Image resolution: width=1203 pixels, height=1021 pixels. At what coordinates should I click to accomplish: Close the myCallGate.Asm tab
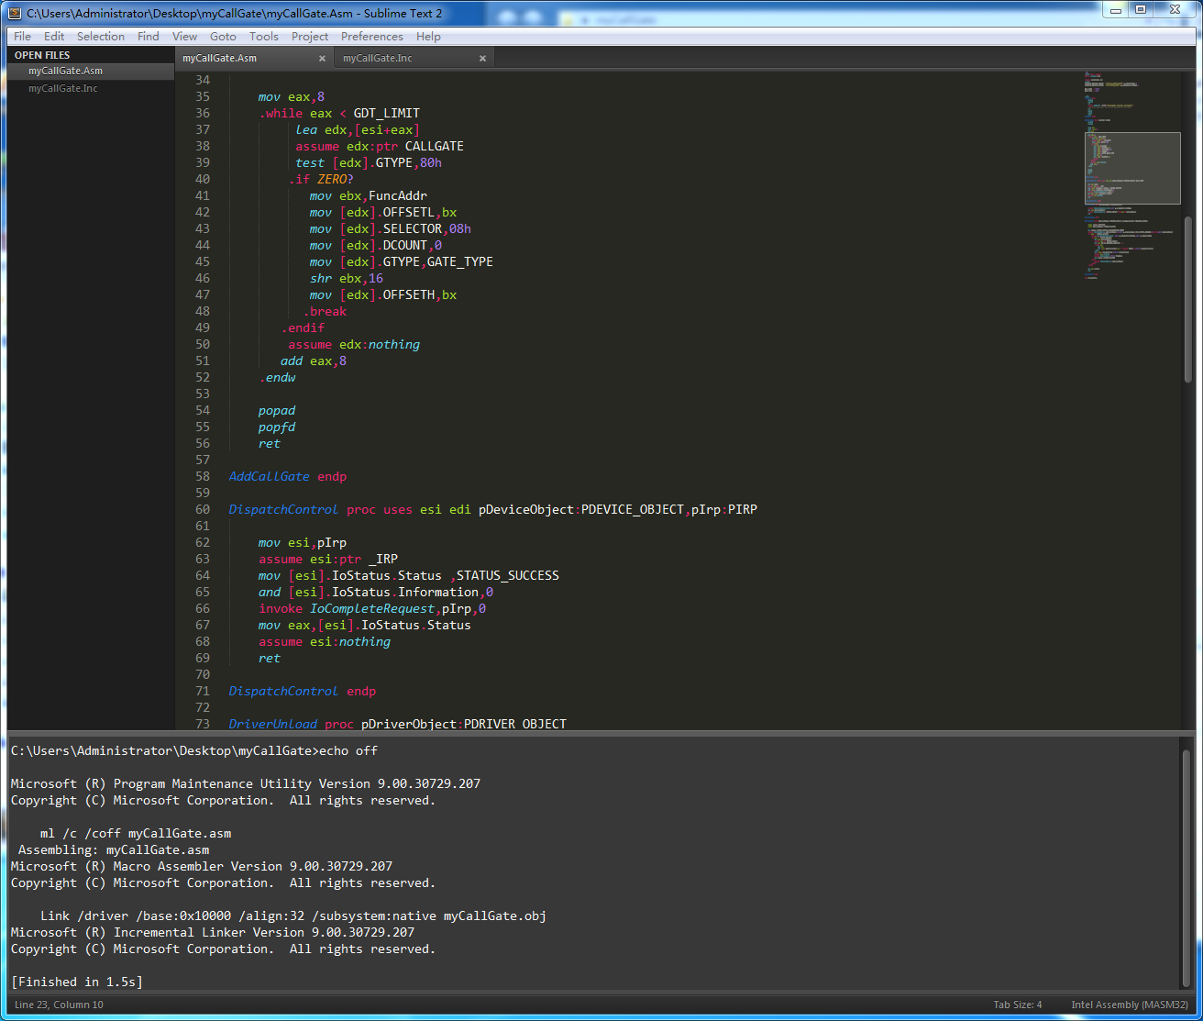(322, 58)
